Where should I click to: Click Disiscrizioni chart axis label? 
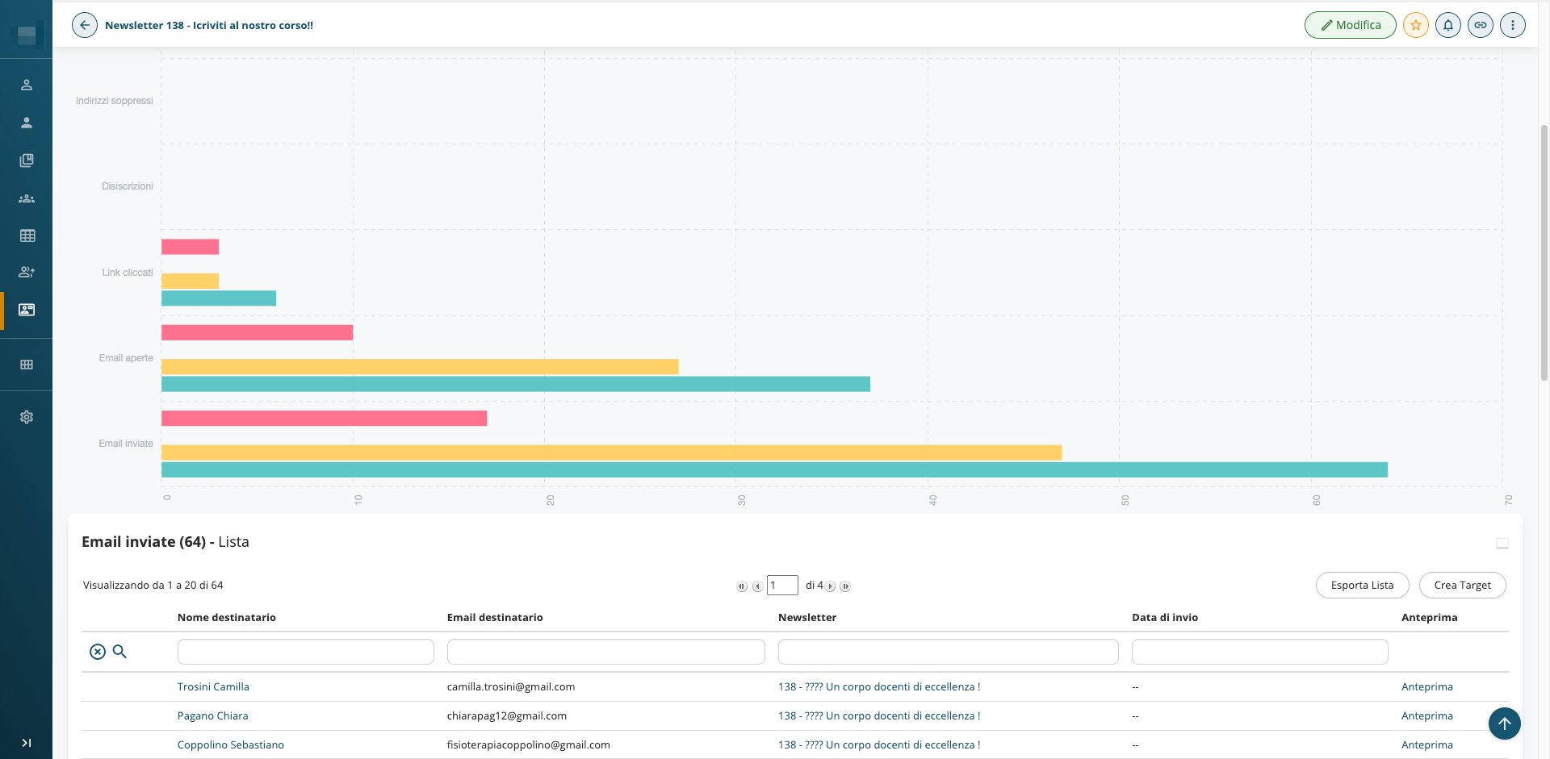[127, 186]
